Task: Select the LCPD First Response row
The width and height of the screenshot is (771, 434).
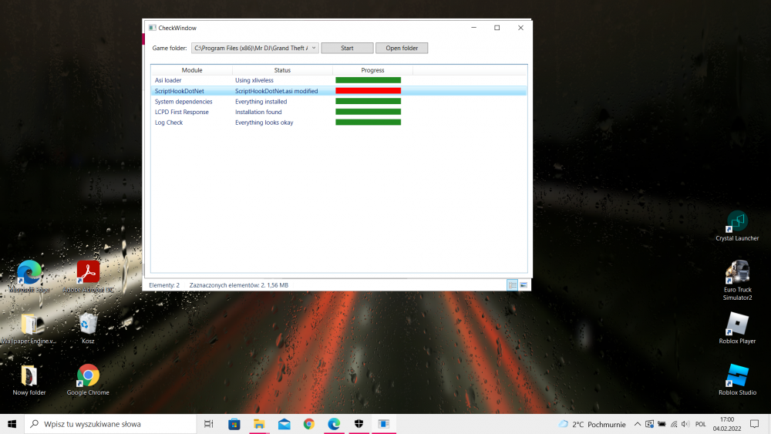Action: [x=338, y=112]
